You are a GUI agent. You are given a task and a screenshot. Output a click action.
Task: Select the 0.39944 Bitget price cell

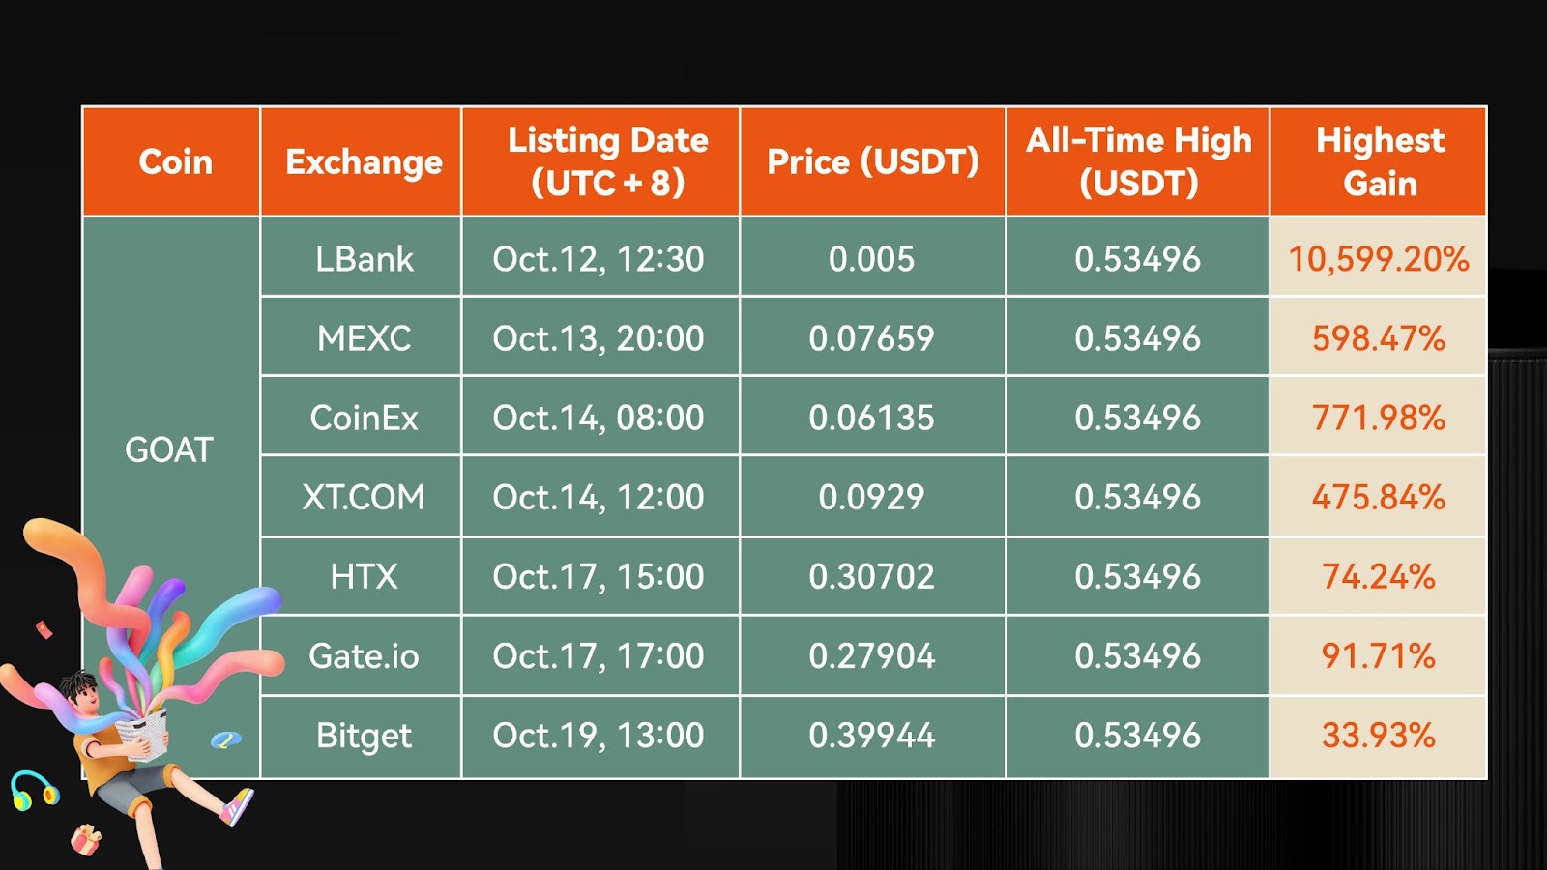coord(872,736)
